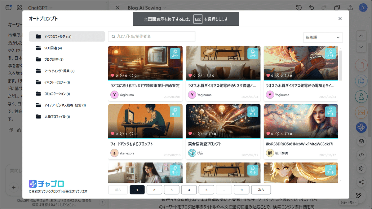
Task: Open a new chat with the compose icon
Action: tap(19, 7)
